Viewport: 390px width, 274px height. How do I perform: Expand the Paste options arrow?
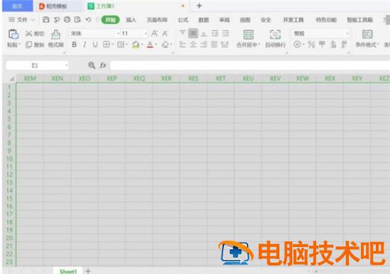(x=19, y=45)
